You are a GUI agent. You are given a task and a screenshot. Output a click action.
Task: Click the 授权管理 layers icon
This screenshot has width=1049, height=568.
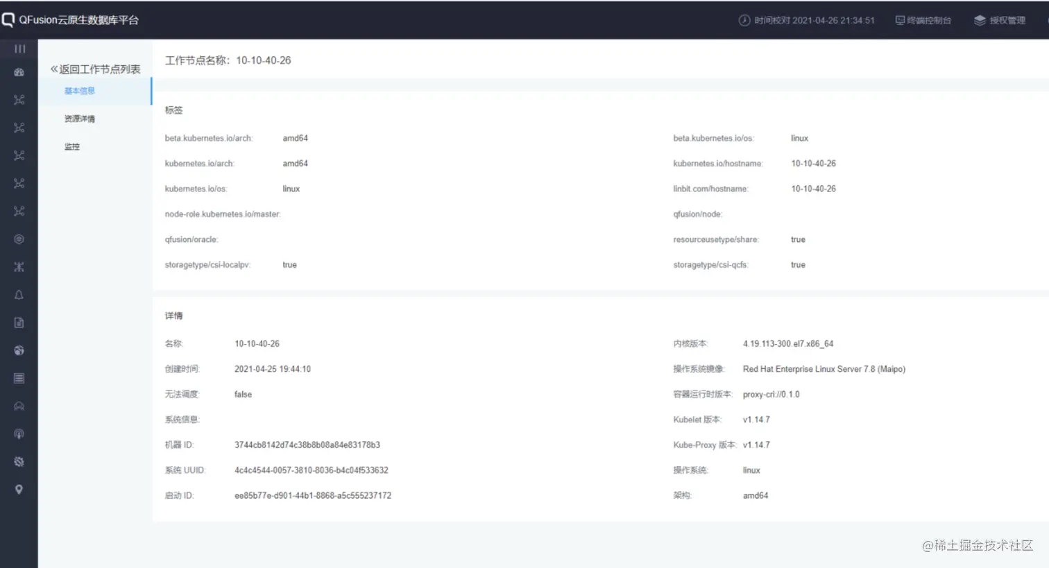(x=980, y=20)
